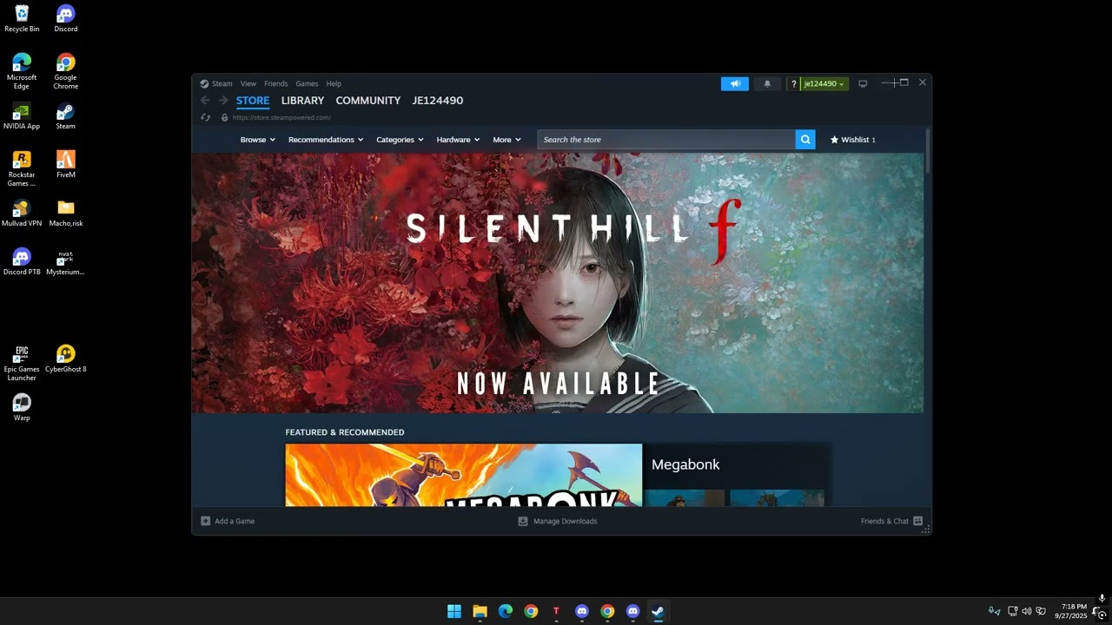Open the Games menu
Image resolution: width=1112 pixels, height=625 pixels.
pyautogui.click(x=307, y=83)
